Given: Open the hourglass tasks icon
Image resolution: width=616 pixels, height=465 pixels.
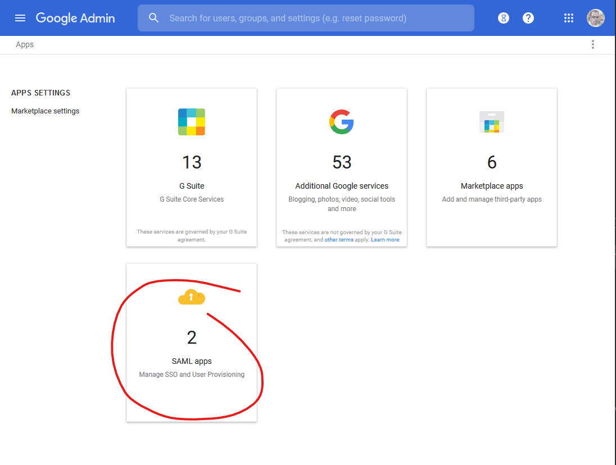Looking at the screenshot, I should [x=504, y=18].
